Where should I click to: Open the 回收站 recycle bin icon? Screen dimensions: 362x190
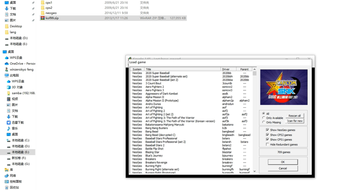tap(7, 187)
